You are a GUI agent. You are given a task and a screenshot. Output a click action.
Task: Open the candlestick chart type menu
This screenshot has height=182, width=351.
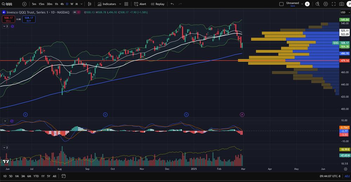pyautogui.click(x=90, y=4)
